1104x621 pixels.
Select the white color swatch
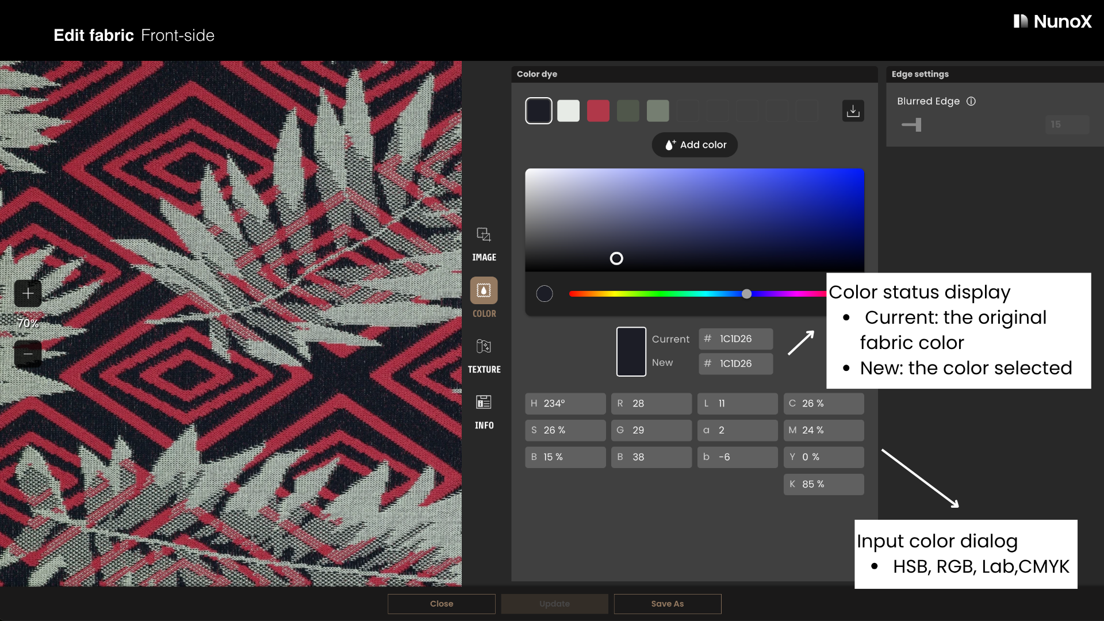point(569,111)
